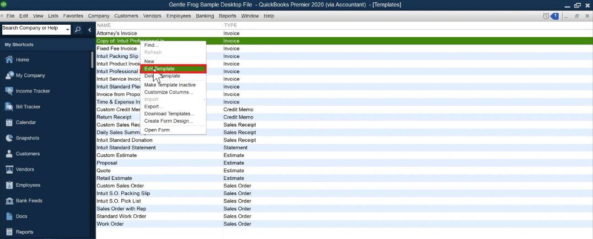Open the My Company shortcut icon

click(x=9, y=75)
